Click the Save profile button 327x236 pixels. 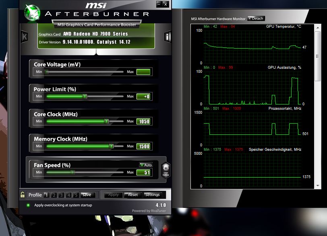pos(88,195)
